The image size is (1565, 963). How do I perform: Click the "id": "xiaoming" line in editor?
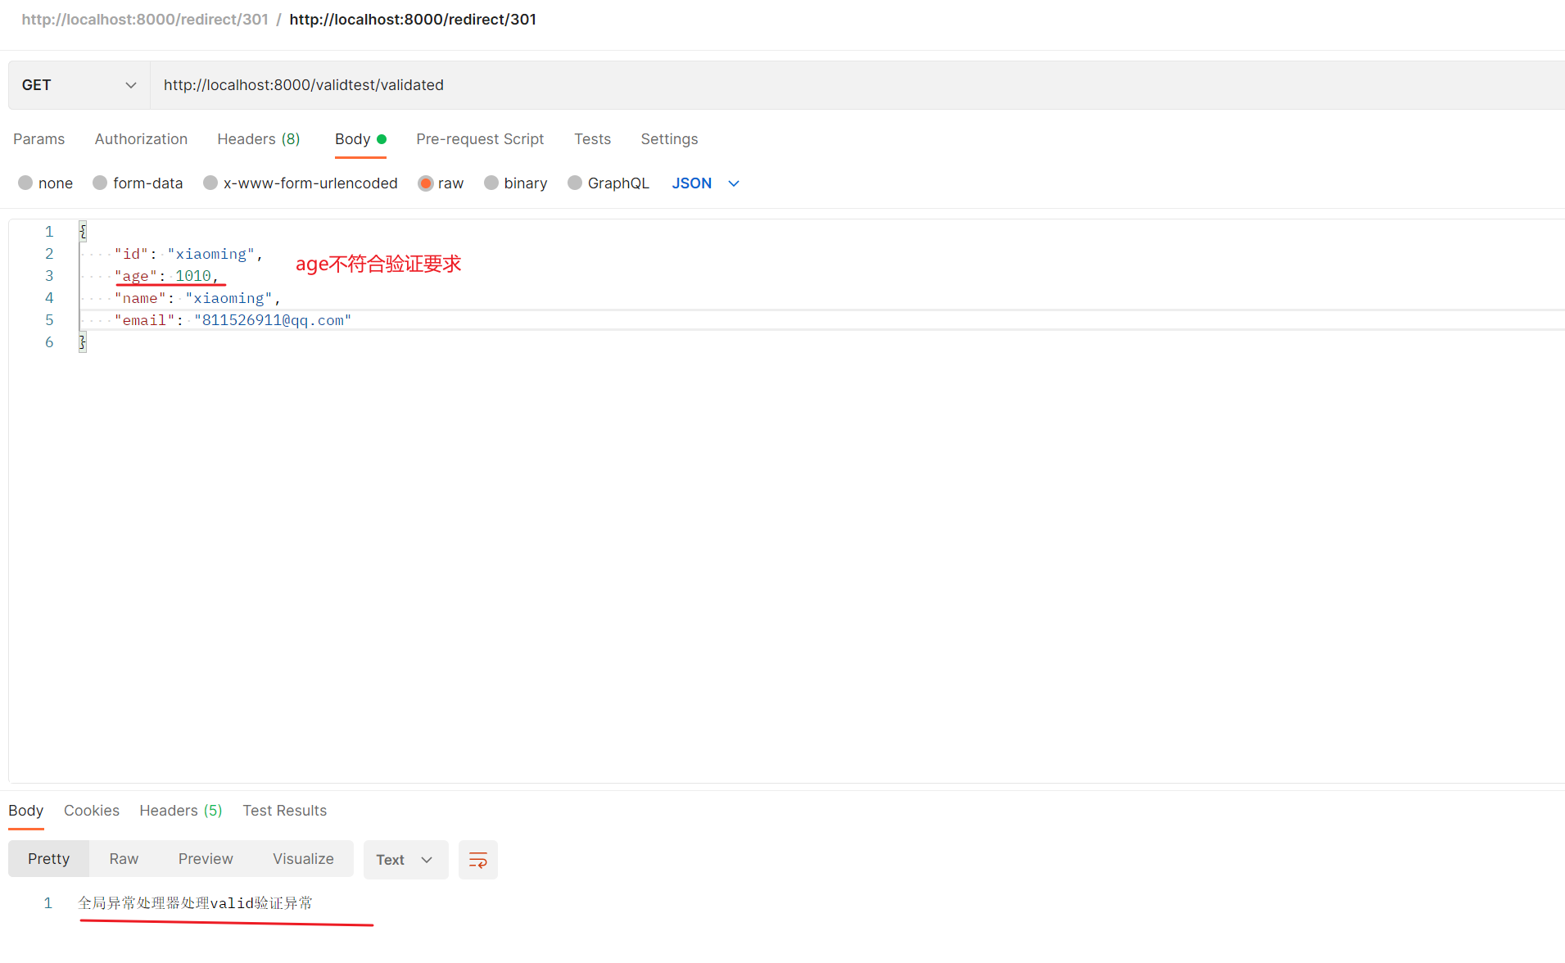pyautogui.click(x=188, y=254)
